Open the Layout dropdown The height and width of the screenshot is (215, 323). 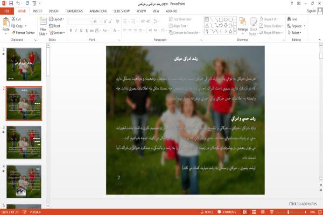(57, 19)
